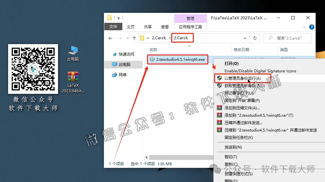325x182 pixels.
Task: Expand the breadcrumb overflow chevron «
Action: click(148, 38)
